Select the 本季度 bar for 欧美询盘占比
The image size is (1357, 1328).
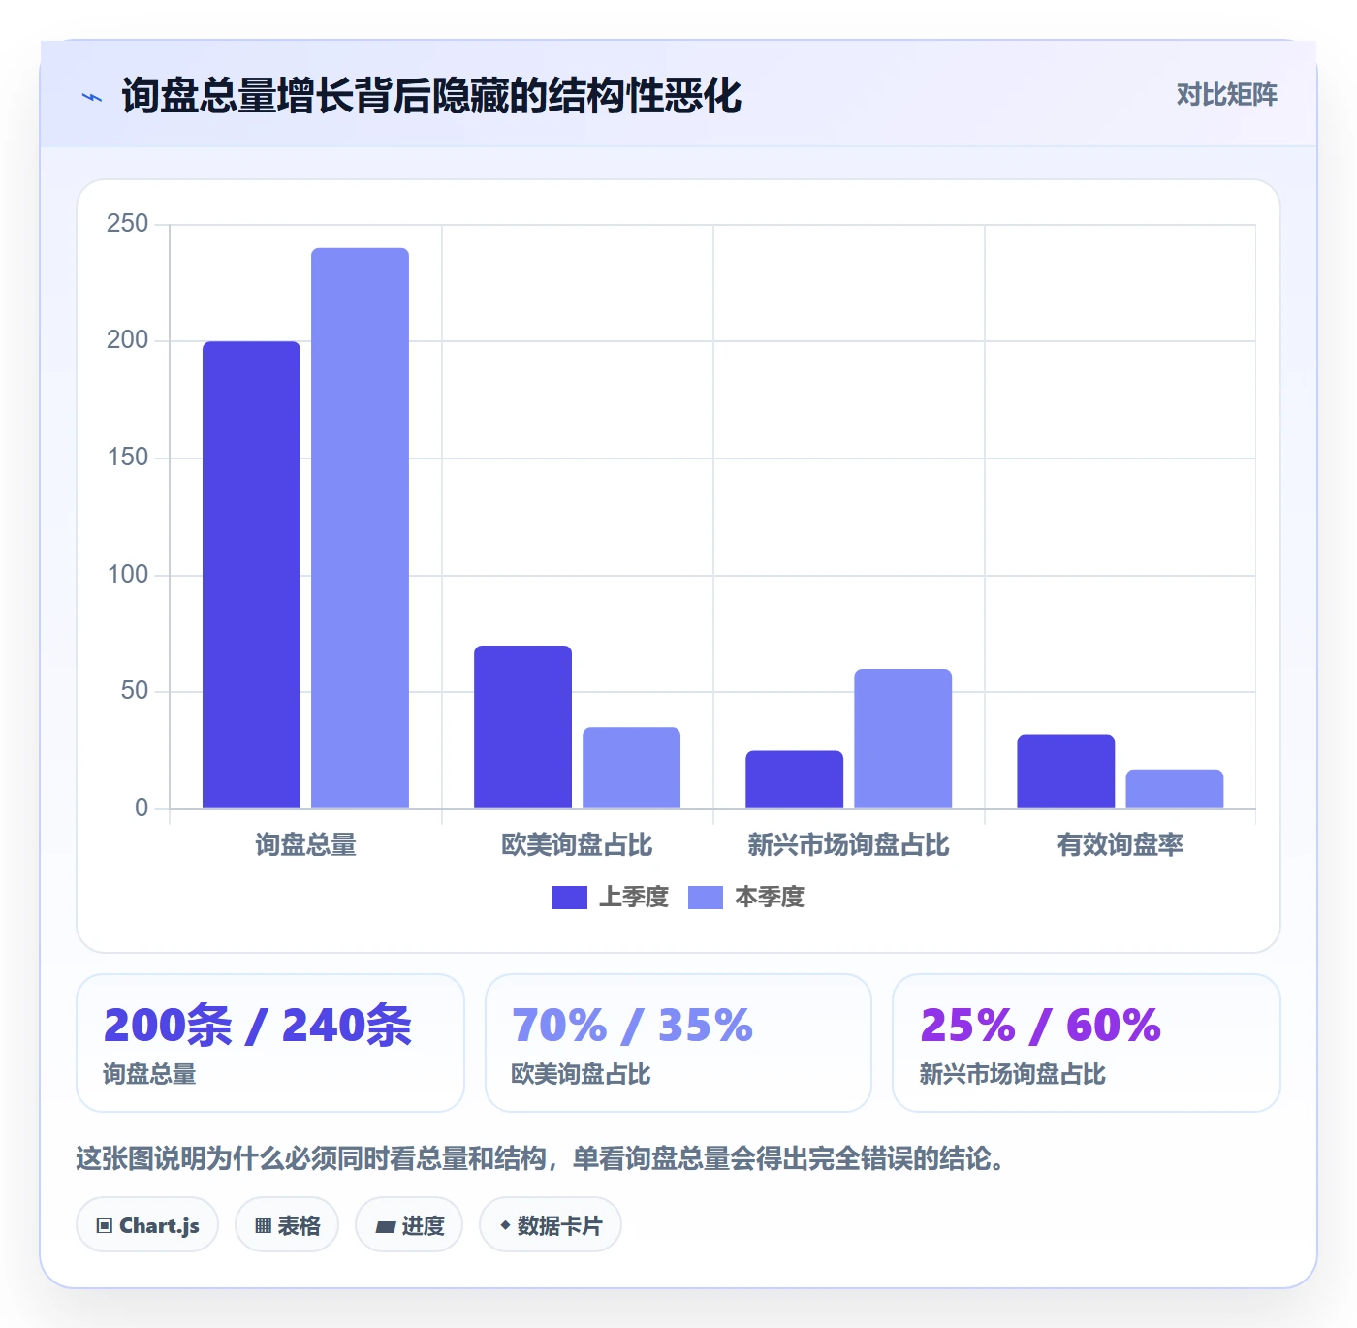click(631, 768)
